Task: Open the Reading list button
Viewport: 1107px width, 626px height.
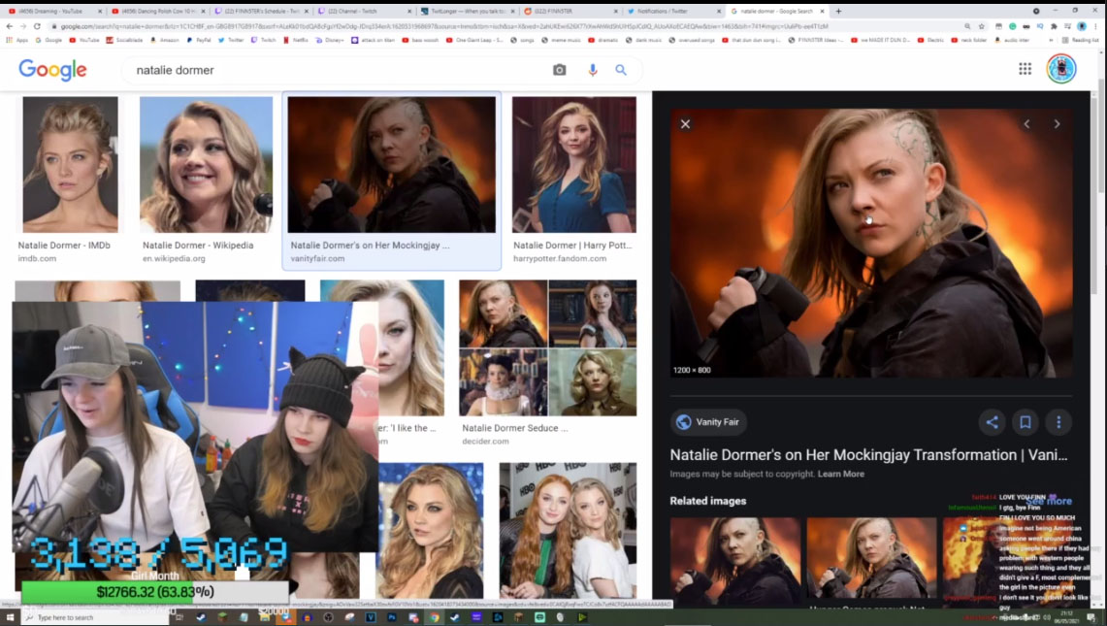Action: click(x=1080, y=40)
